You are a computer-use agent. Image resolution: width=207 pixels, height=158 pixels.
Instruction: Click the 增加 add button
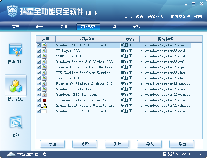(x=52, y=144)
